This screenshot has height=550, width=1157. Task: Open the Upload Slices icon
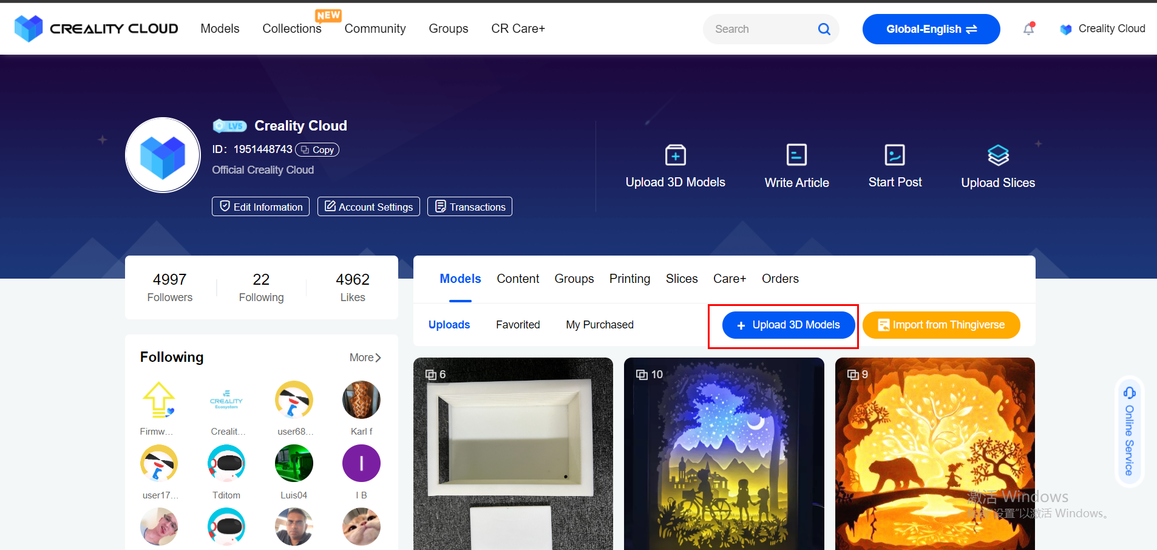point(997,155)
